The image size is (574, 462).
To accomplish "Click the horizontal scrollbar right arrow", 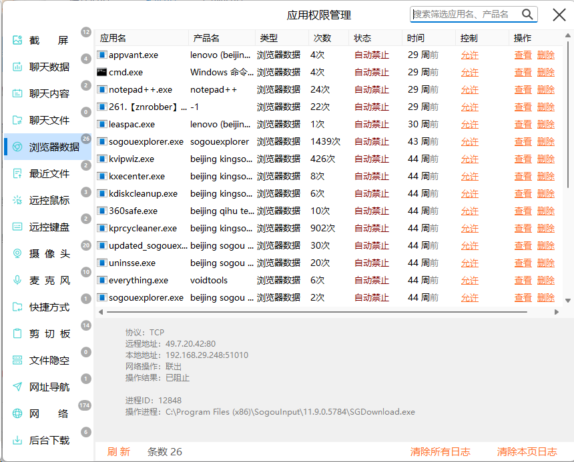I will pos(557,312).
